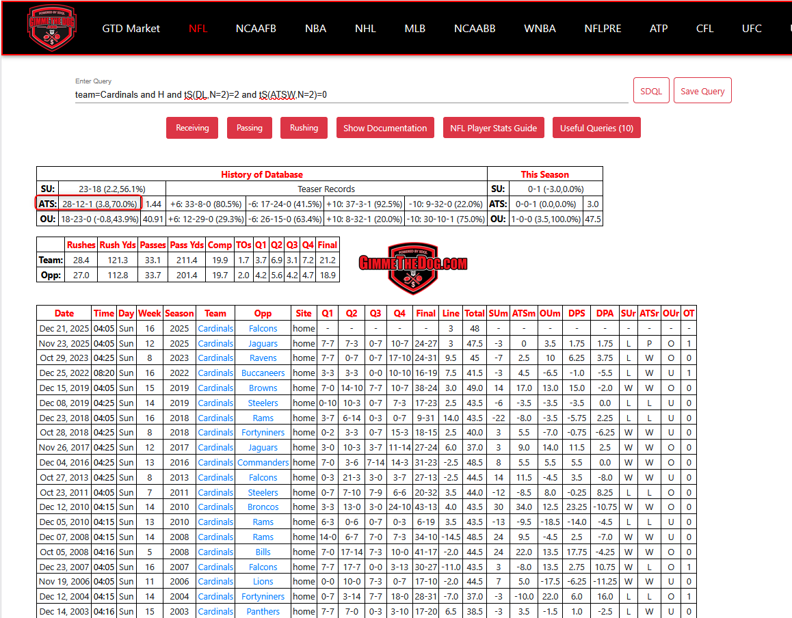Screen dimensions: 792x618
Task: Open the Bills opponent link
Action: (263, 552)
